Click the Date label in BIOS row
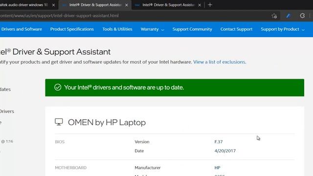 click(x=139, y=151)
